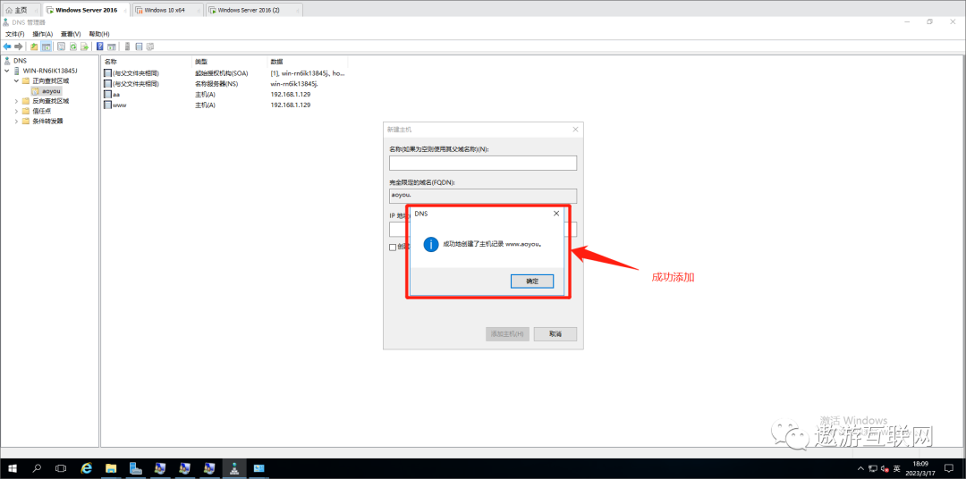Open the 操作(A) menu

coord(43,34)
